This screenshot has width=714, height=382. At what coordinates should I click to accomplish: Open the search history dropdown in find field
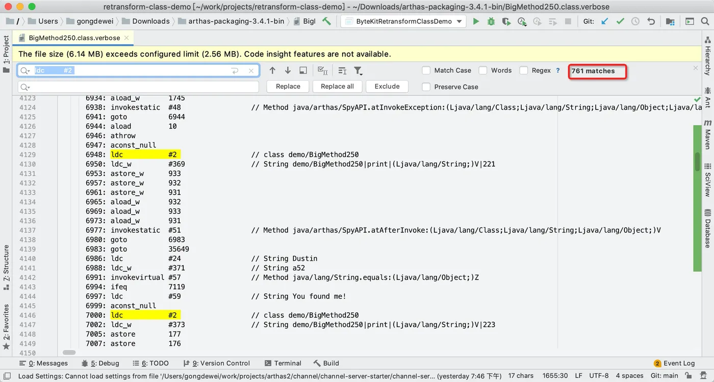[25, 71]
